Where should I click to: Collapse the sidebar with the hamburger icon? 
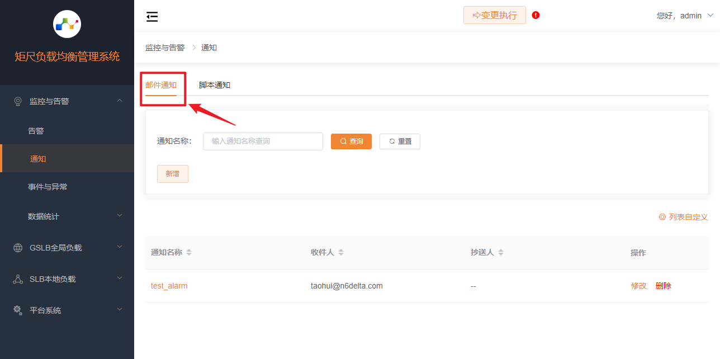152,17
